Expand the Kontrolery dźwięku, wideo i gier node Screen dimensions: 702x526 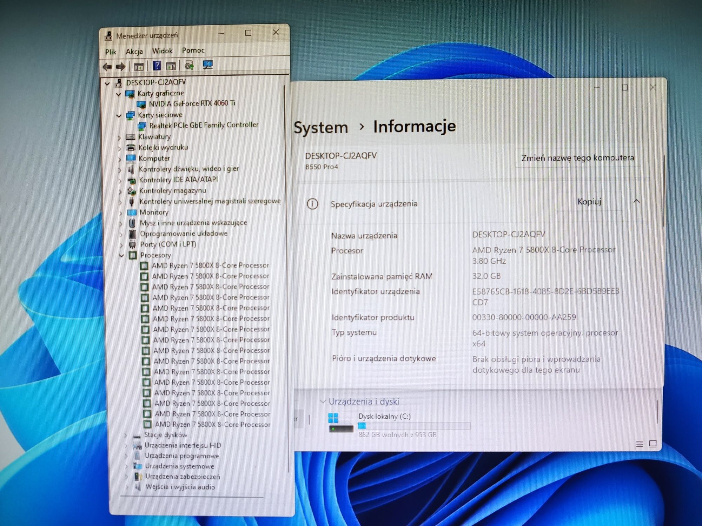120,170
